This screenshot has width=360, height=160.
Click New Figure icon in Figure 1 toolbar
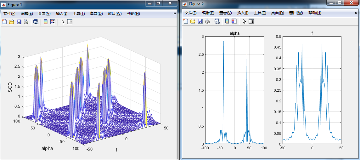click(x=4, y=22)
